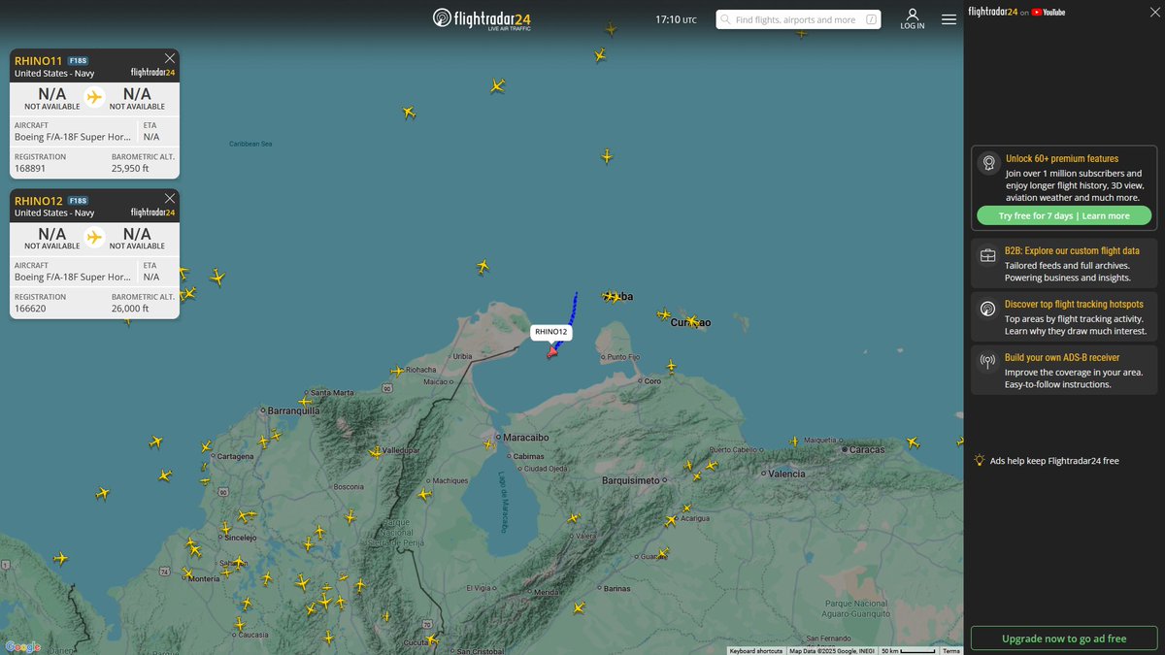Click the Upgrade now to go ad free button
This screenshot has width=1165, height=655.
click(x=1063, y=639)
